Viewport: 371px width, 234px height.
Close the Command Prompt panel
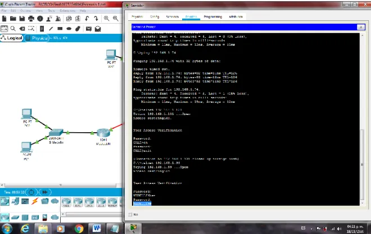coord(361,27)
